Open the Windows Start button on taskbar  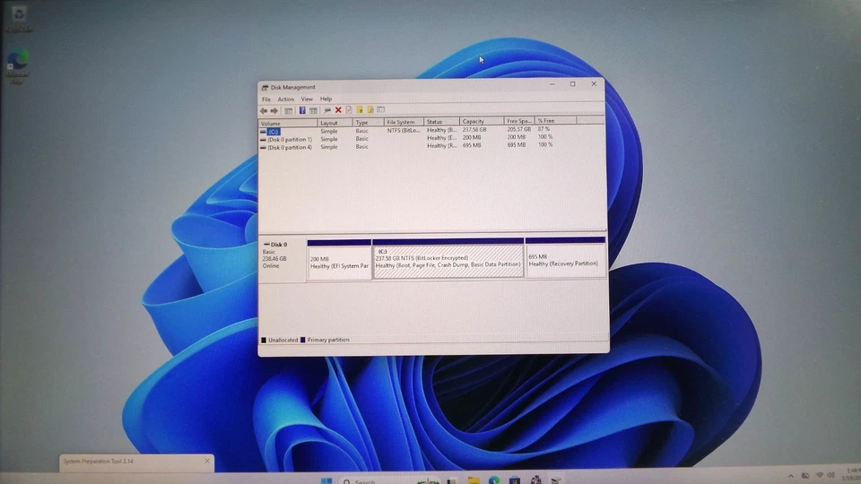[326, 480]
